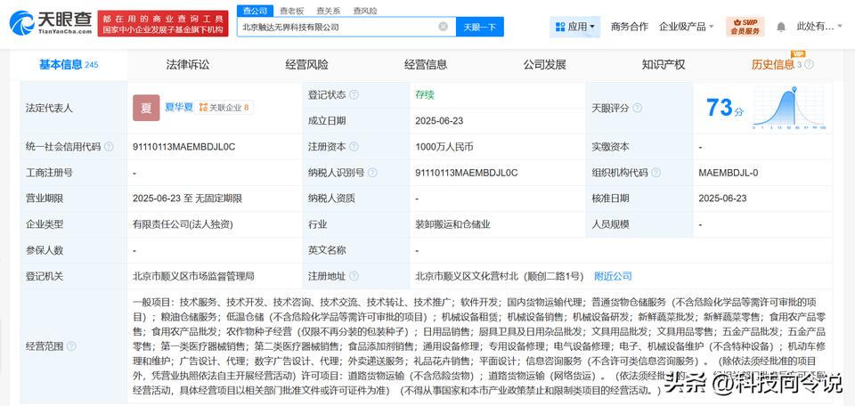Click help icon next to 经营范围
The image size is (855, 406).
coord(71,346)
